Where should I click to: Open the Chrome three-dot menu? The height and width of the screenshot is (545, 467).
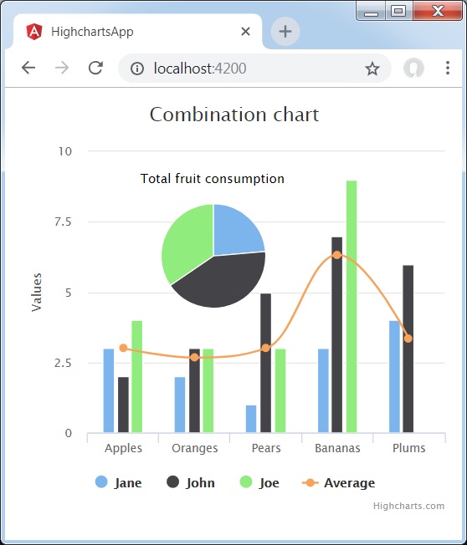[448, 68]
